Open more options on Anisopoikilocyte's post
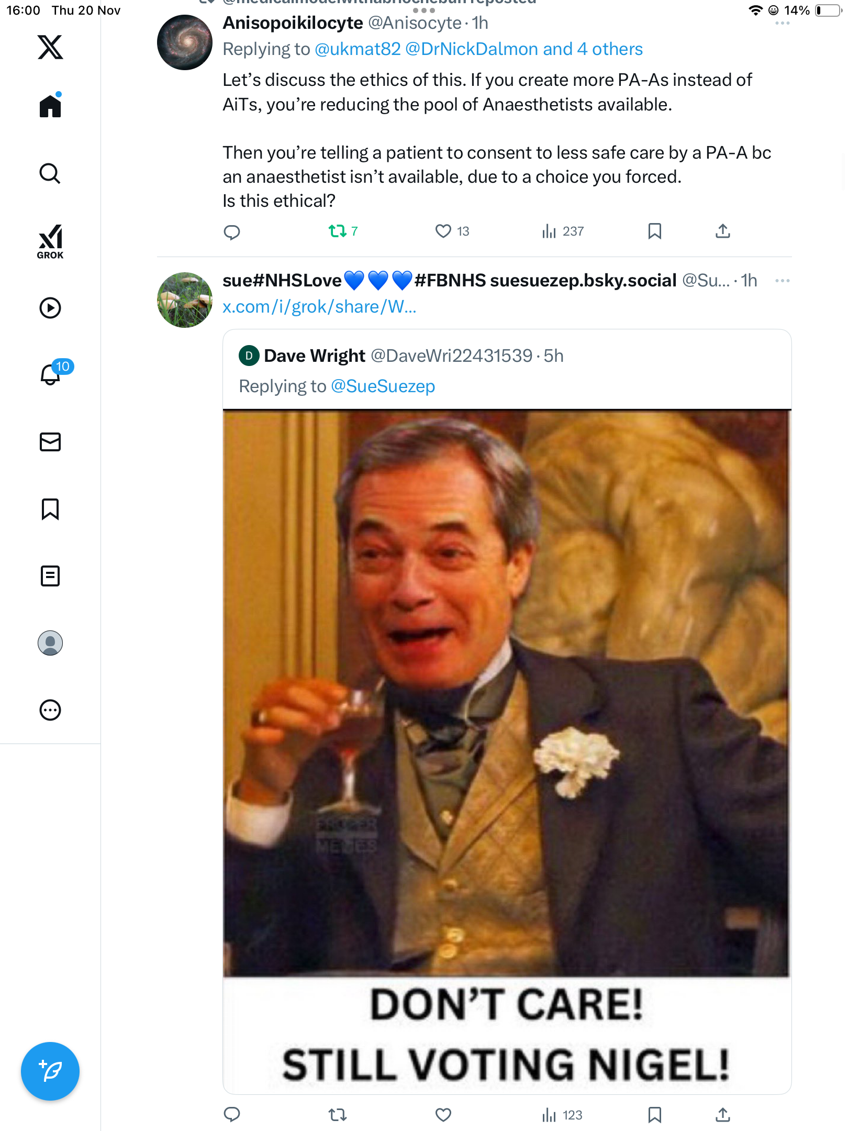This screenshot has height=1131, width=848. click(782, 24)
